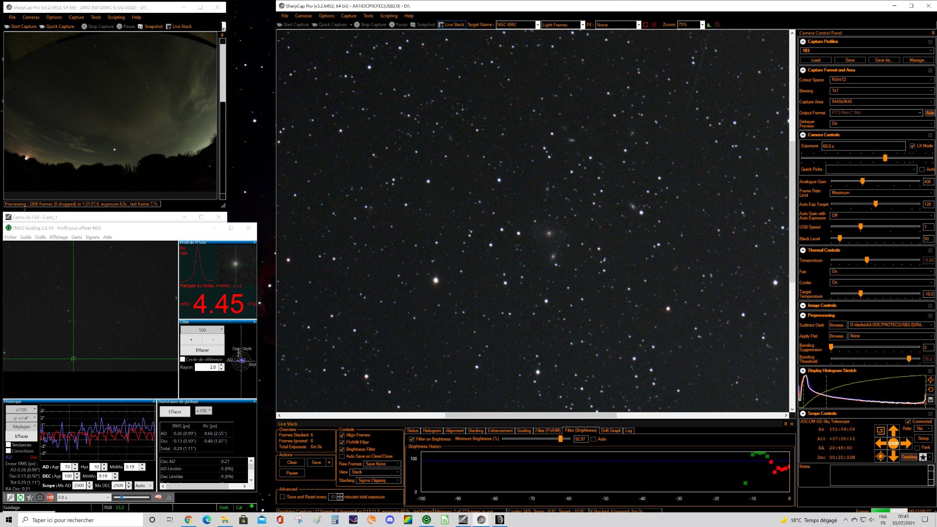This screenshot has height=527, width=937.
Task: Click the PHD2 connect equipment icon
Action: coord(10,497)
